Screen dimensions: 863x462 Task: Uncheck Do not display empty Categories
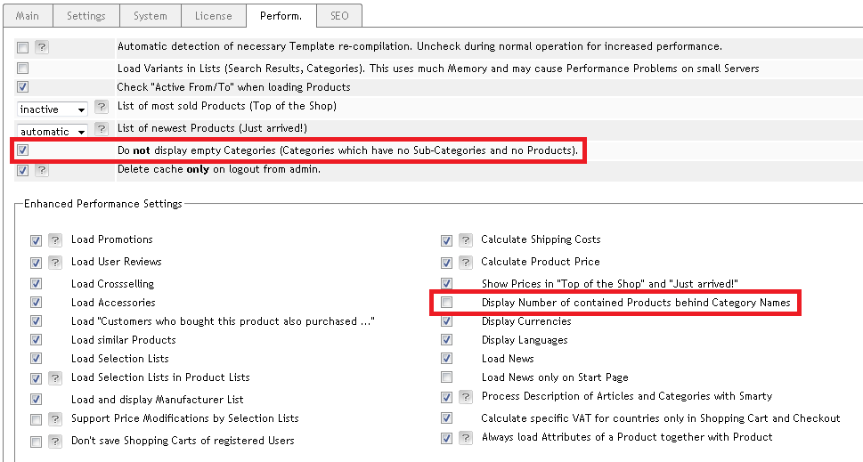click(23, 150)
